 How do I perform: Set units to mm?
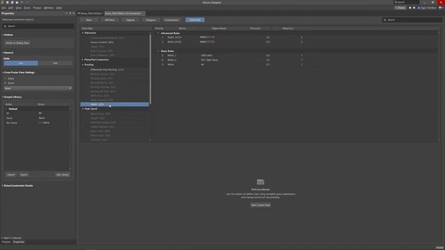[x=21, y=63]
